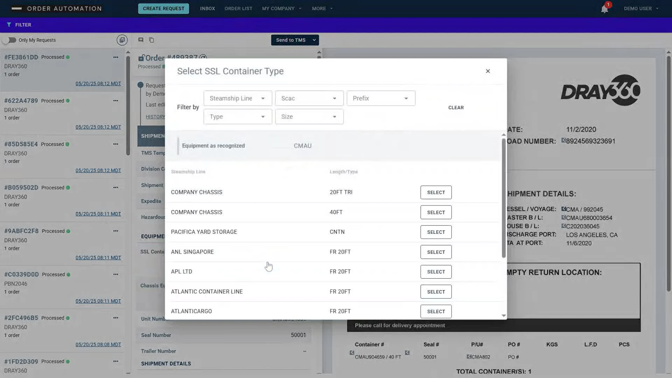The image size is (672, 378).
Task: Click the document preview scrollbar thumb
Action: [668, 173]
